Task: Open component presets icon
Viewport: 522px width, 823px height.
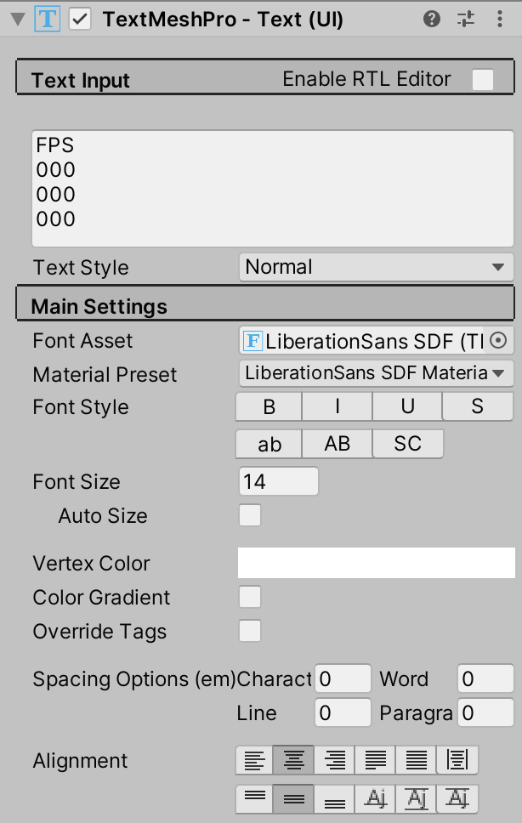Action: [466, 20]
